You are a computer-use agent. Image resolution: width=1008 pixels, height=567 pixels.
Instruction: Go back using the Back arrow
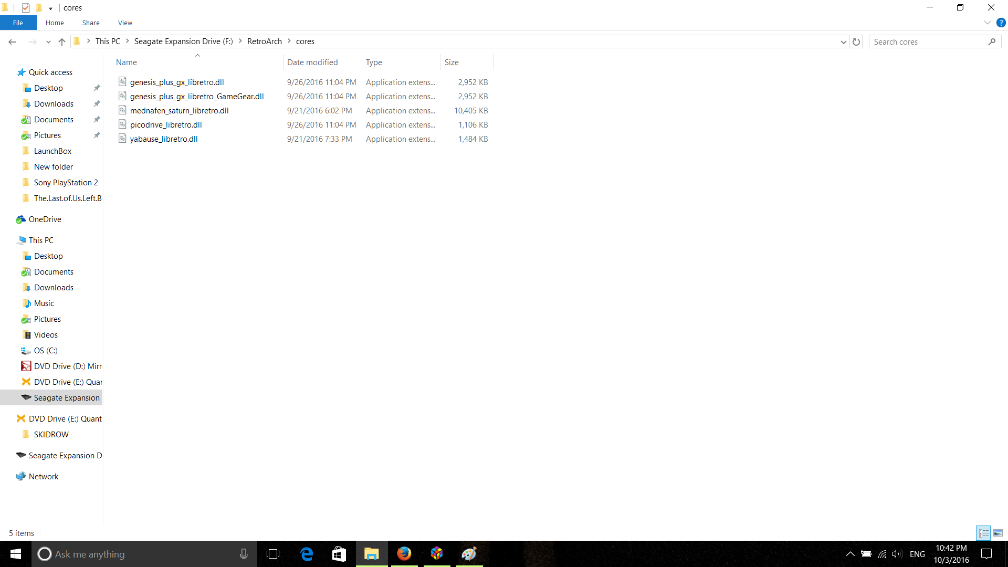[13, 41]
